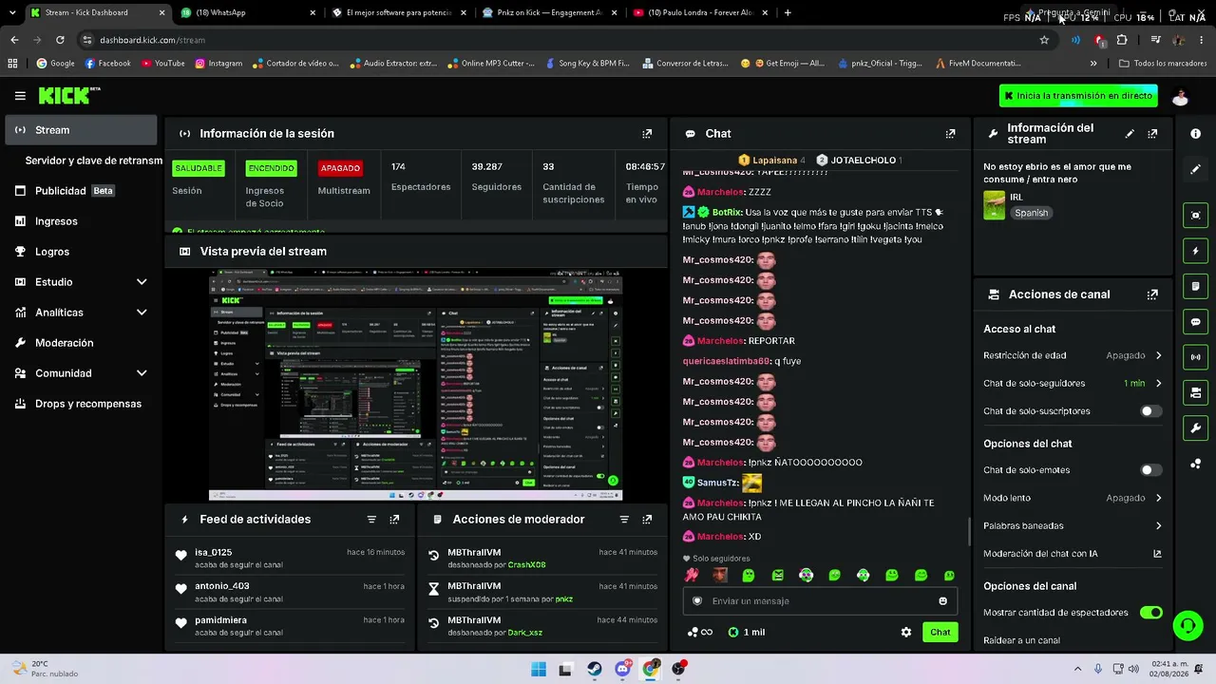The image size is (1216, 684).
Task: Open Moderación in the sidebar
Action: [81, 343]
